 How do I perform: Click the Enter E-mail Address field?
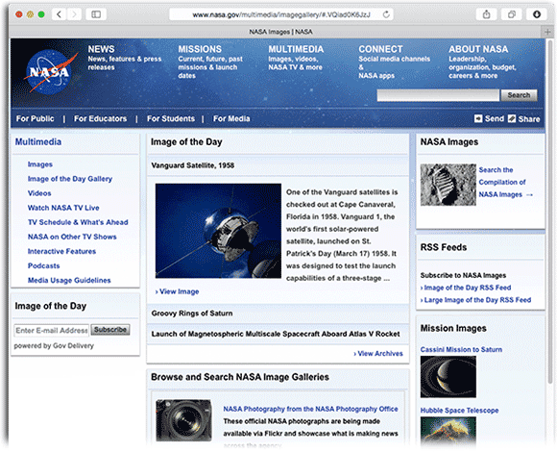click(x=52, y=331)
